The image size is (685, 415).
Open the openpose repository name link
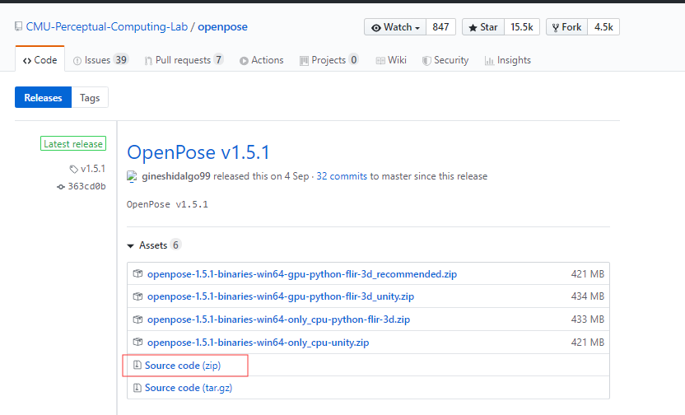point(223,26)
